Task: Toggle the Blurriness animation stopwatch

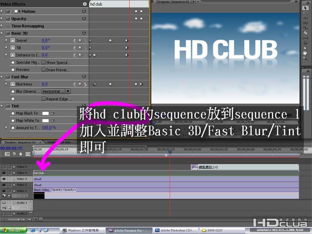Action: (x=12, y=84)
